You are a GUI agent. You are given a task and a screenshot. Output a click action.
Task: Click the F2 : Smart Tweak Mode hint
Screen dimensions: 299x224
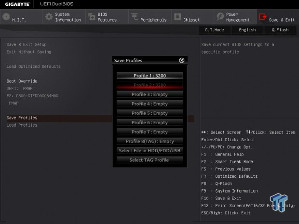tap(227, 162)
